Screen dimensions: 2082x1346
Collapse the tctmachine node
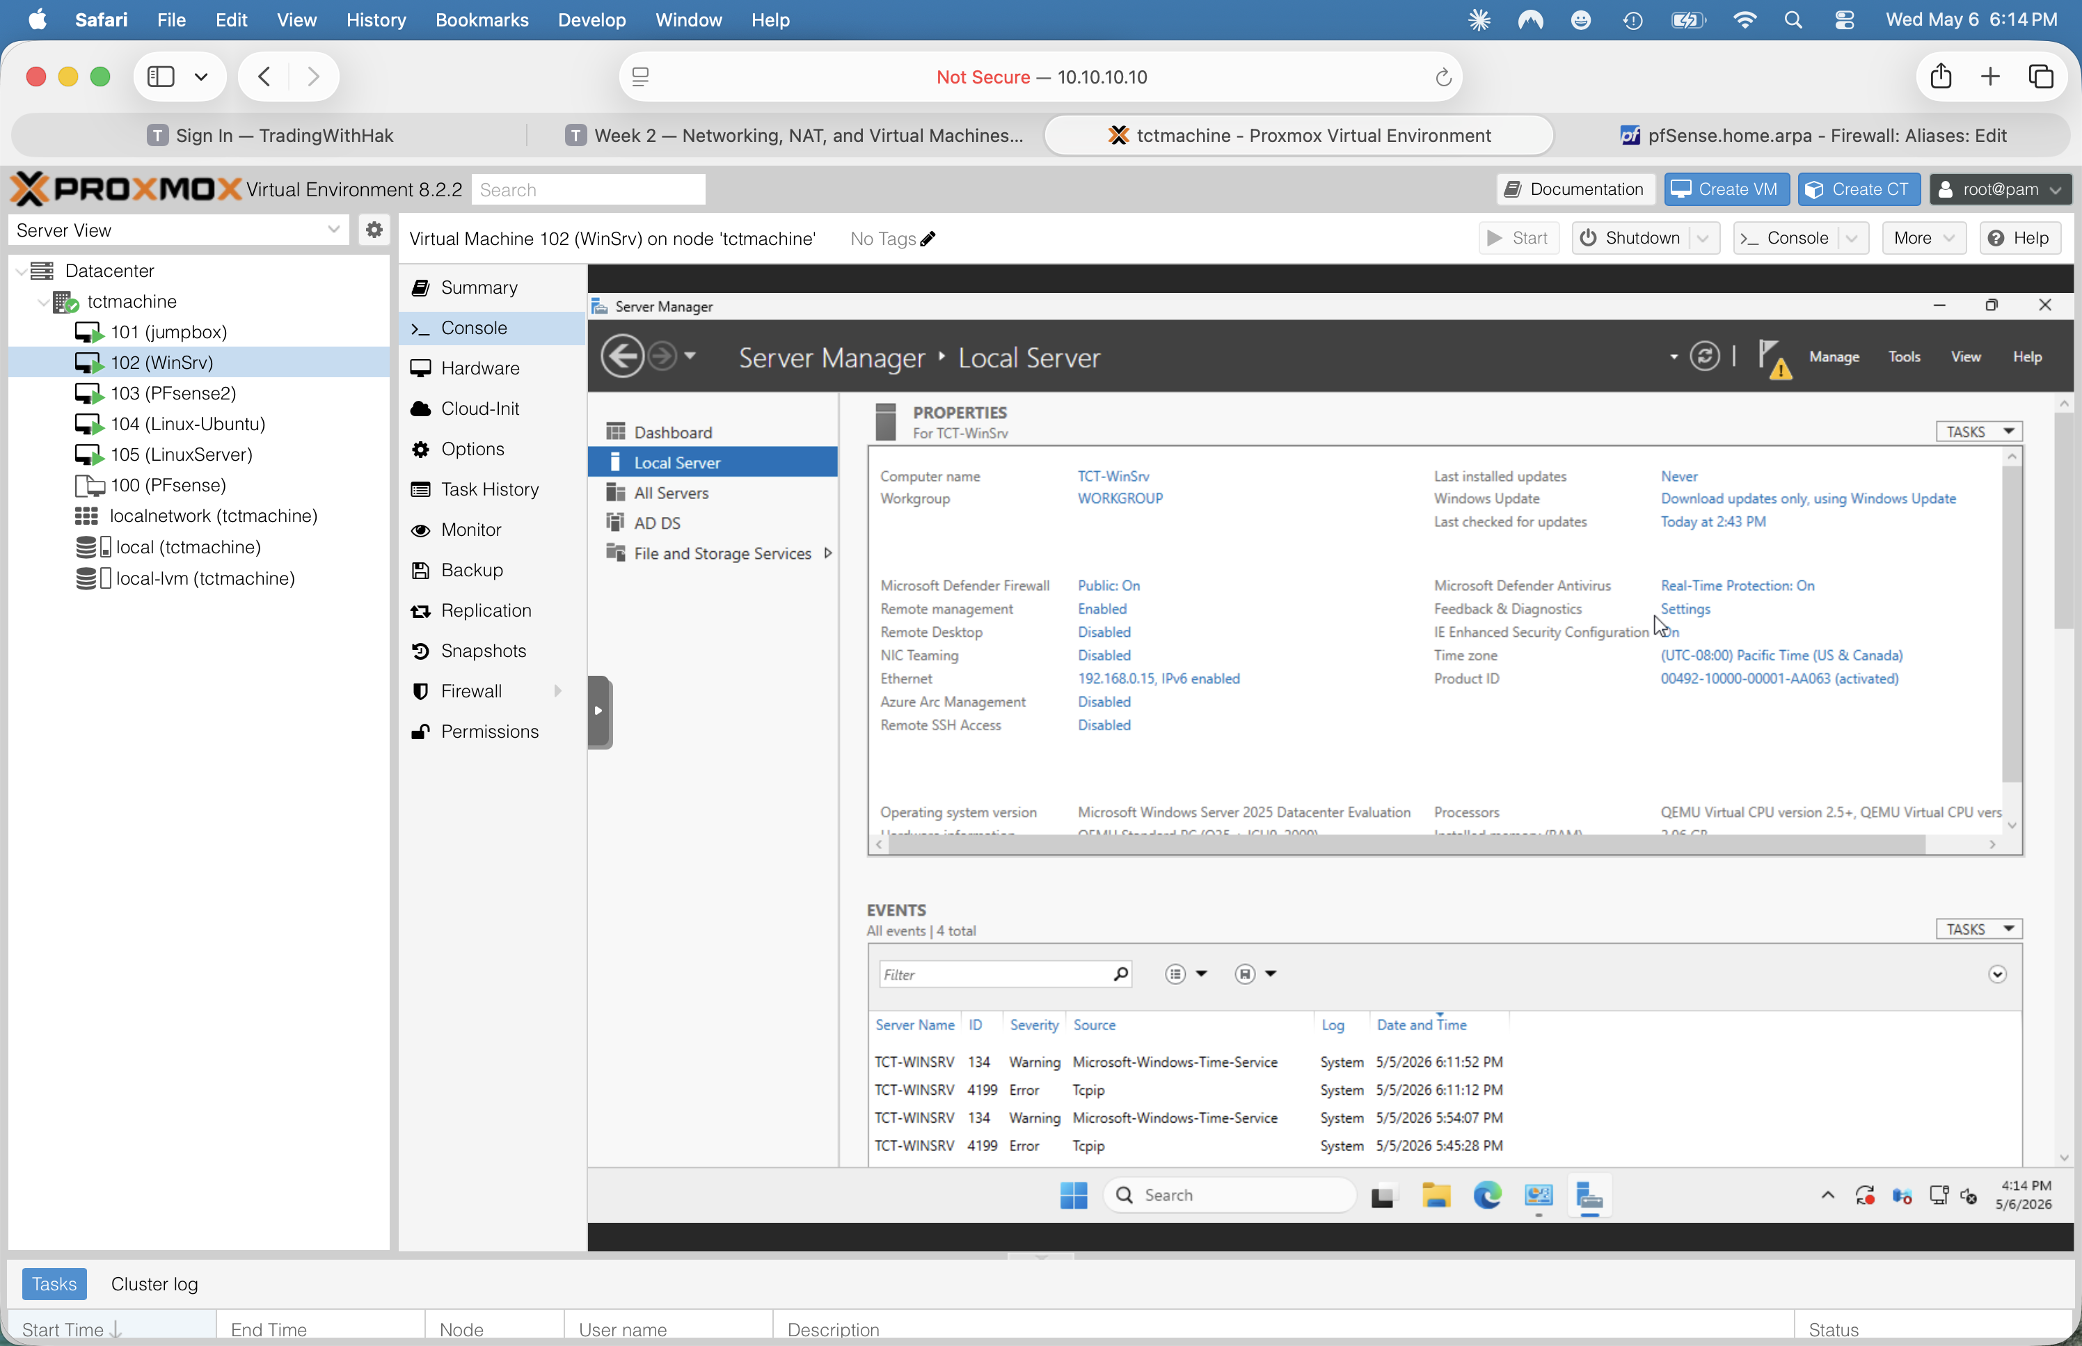[x=44, y=301]
